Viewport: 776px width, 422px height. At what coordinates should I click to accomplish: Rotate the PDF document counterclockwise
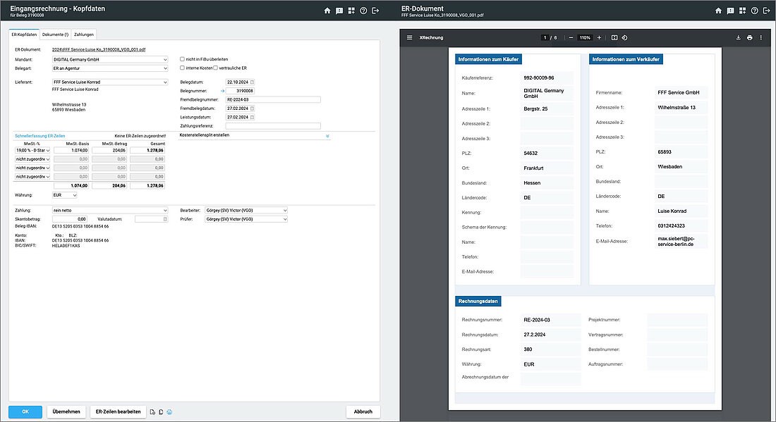point(624,37)
